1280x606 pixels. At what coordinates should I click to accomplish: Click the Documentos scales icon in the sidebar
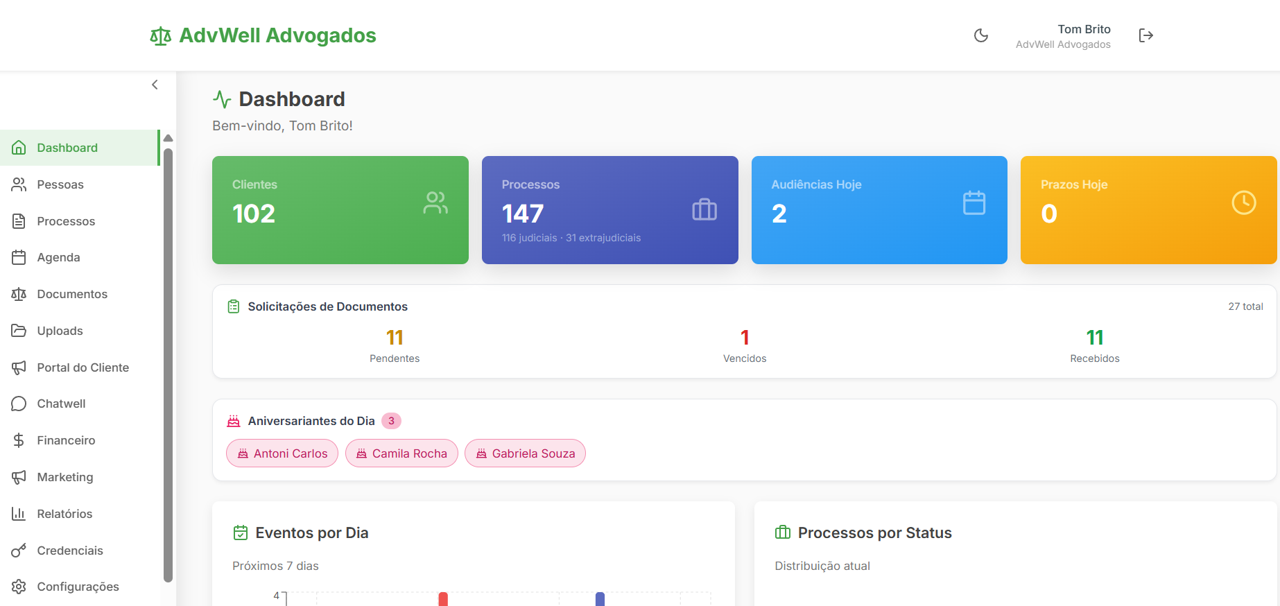[x=19, y=294]
